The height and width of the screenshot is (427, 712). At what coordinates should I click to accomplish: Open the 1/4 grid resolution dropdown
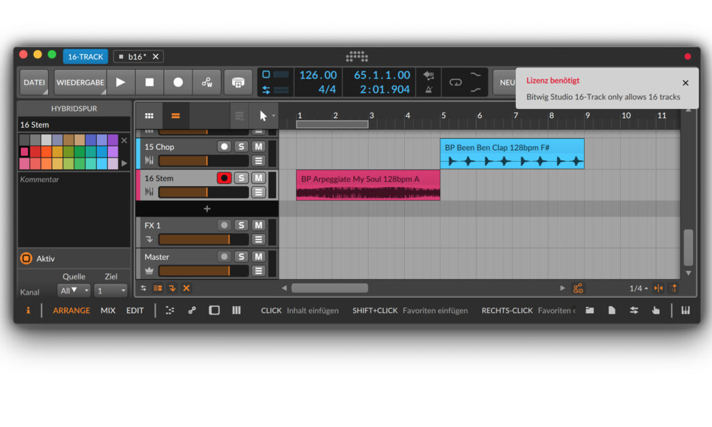coord(638,288)
